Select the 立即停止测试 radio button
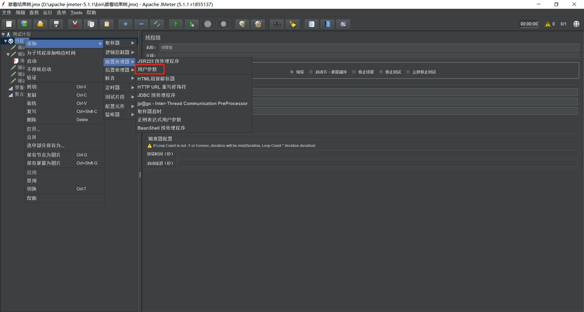This screenshot has height=312, width=584. pyautogui.click(x=408, y=72)
